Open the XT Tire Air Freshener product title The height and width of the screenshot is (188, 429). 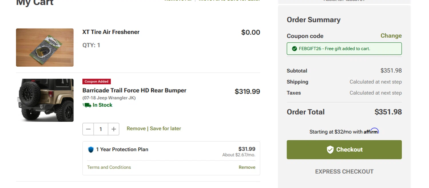click(x=111, y=32)
